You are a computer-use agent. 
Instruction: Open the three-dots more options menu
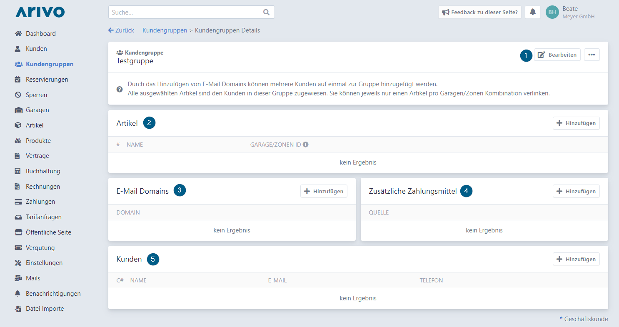(x=592, y=55)
